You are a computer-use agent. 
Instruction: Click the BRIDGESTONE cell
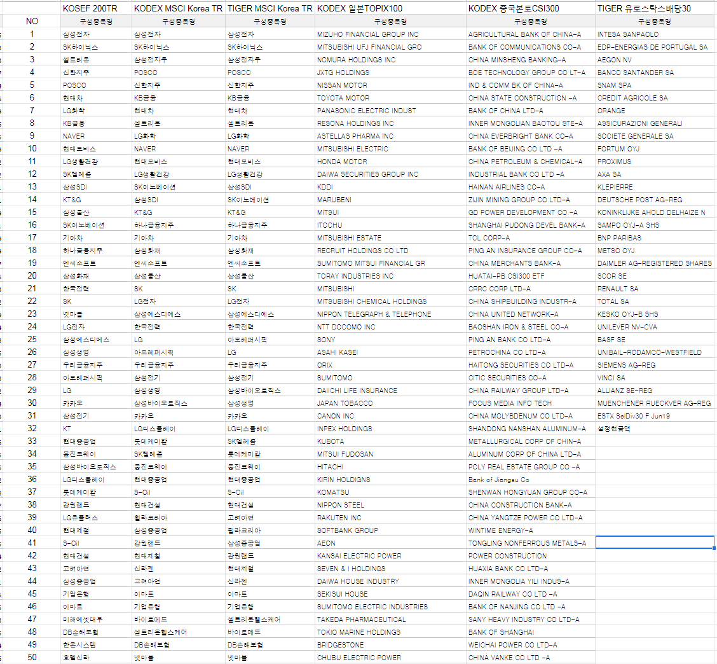[390, 644]
